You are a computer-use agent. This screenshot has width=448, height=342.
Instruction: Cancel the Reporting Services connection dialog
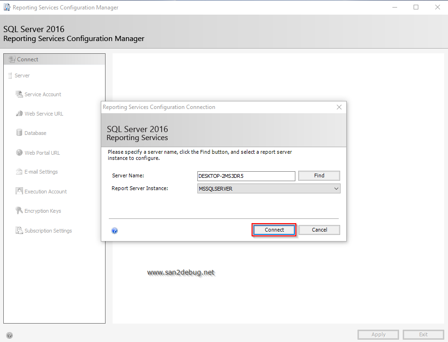(319, 230)
